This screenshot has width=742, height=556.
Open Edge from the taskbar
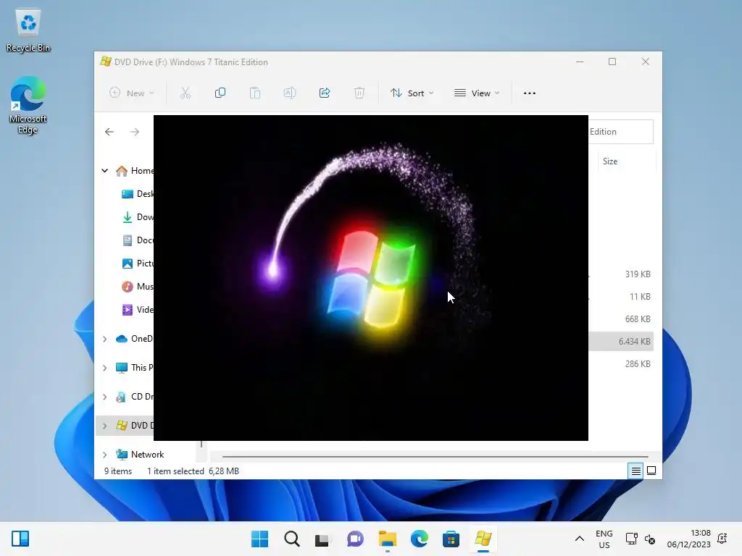pyautogui.click(x=420, y=539)
